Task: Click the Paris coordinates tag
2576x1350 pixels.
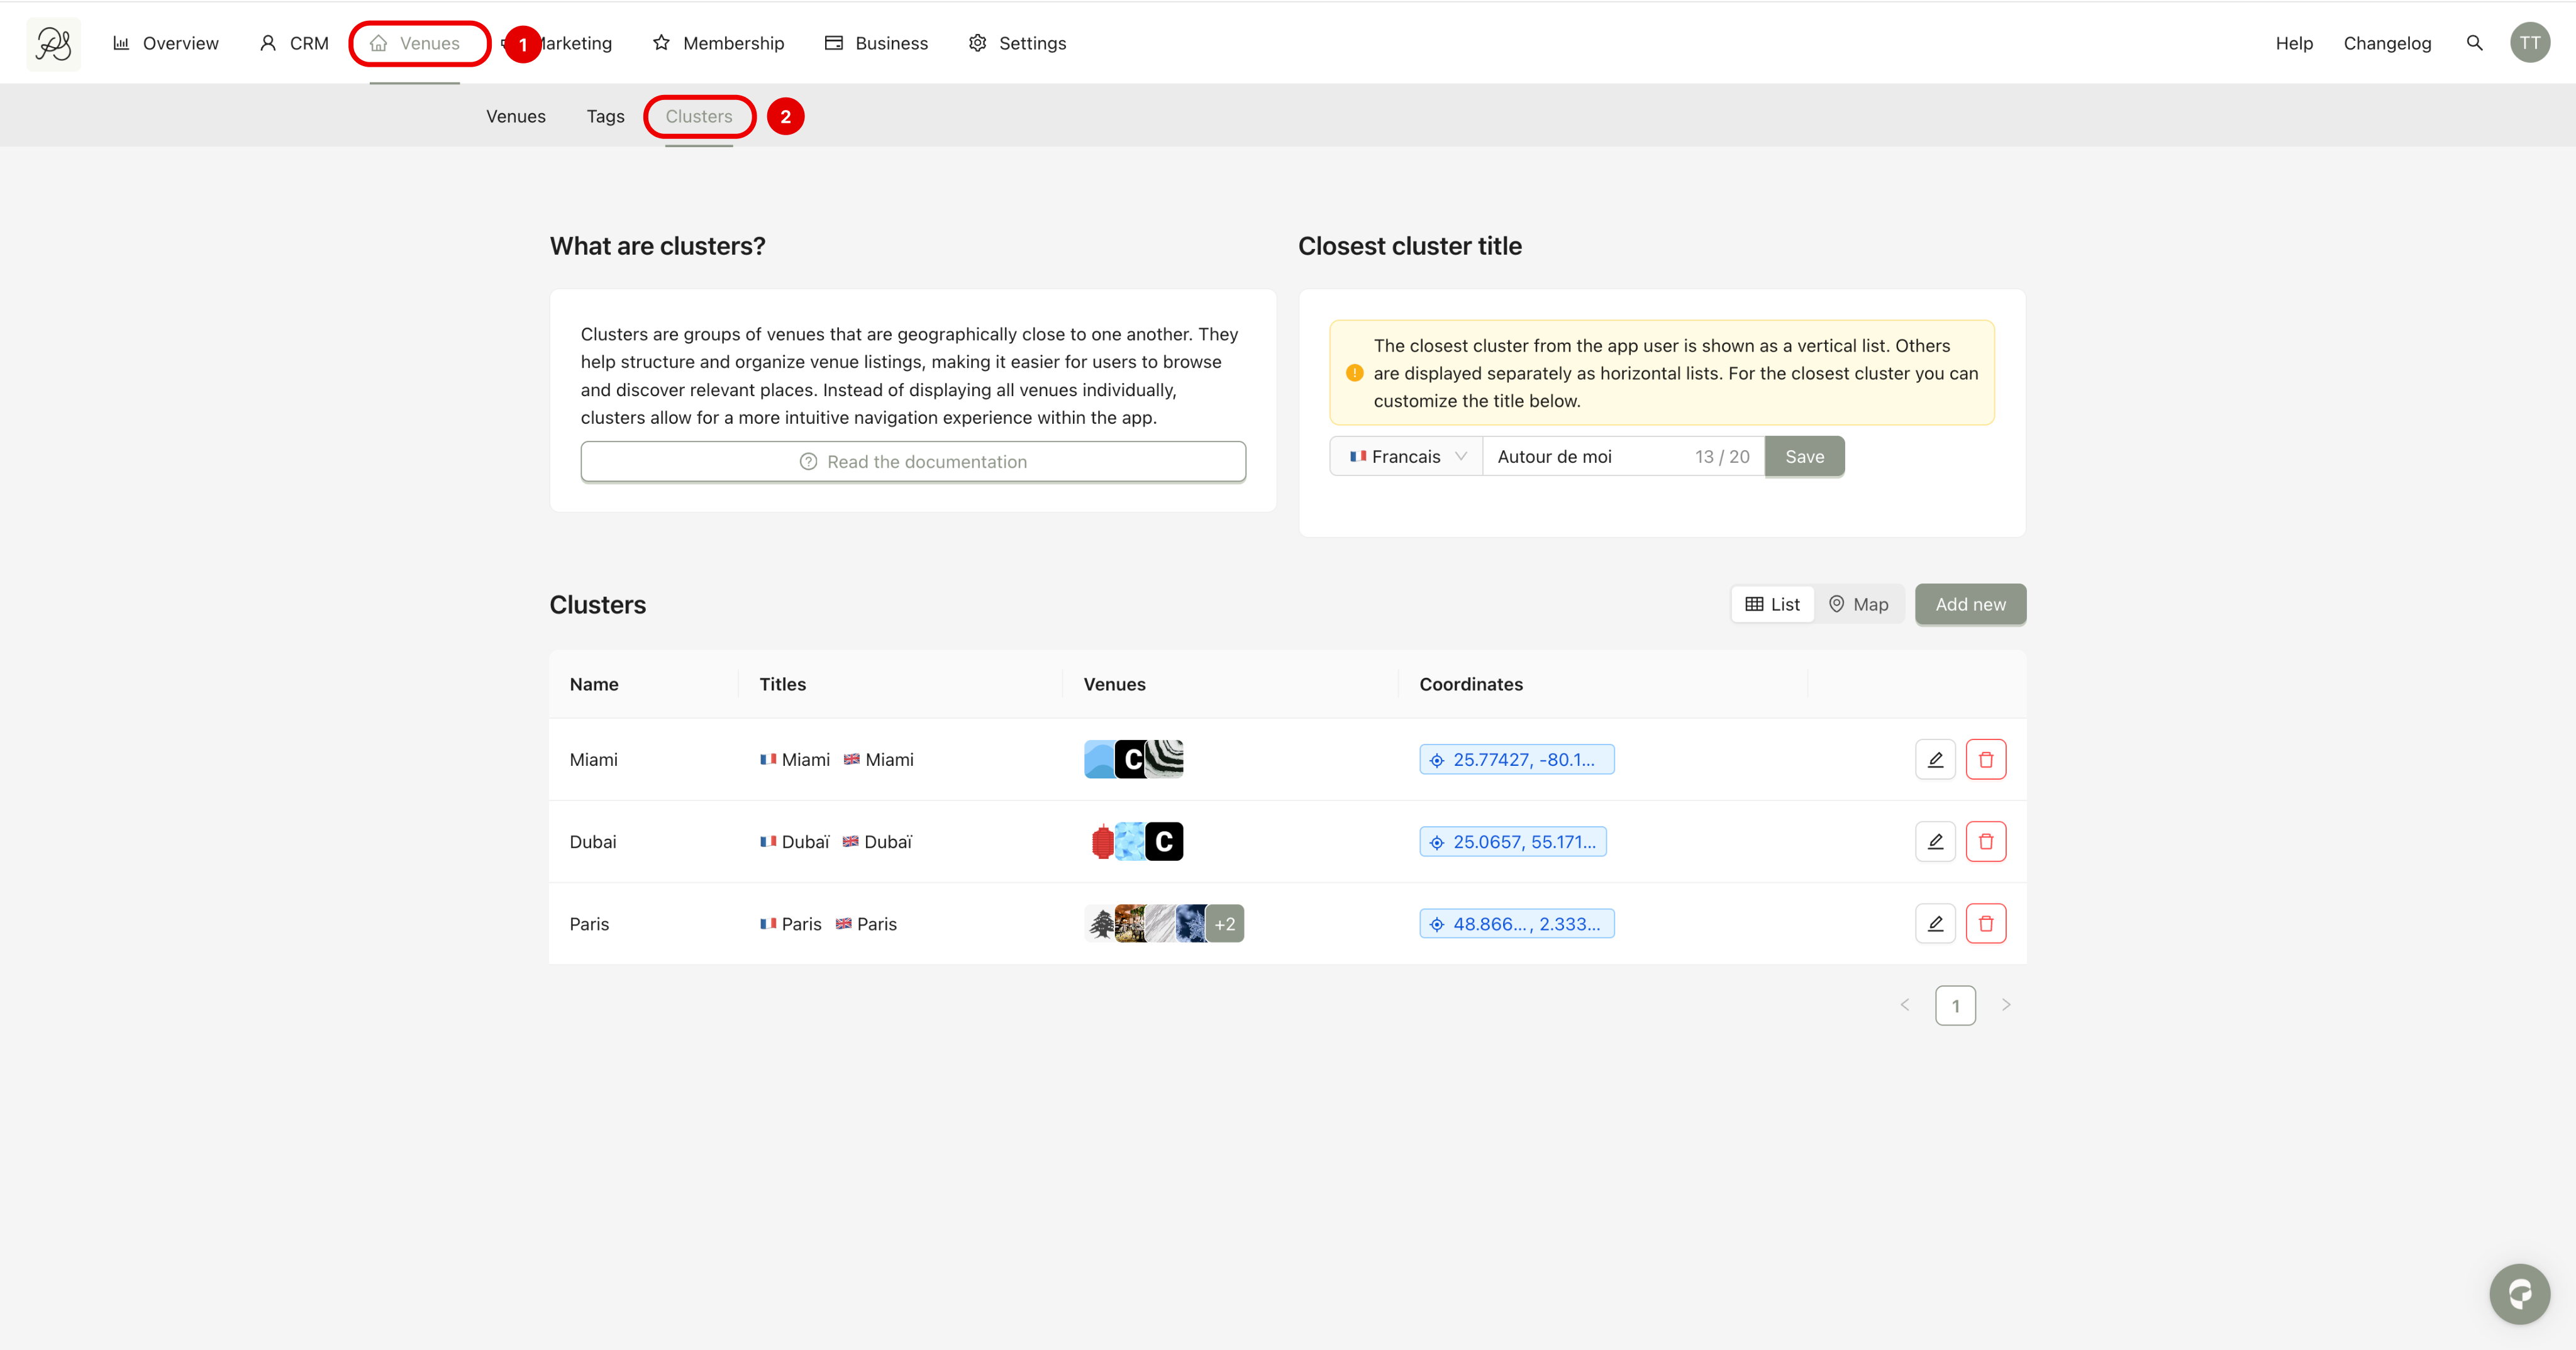Action: click(1516, 924)
